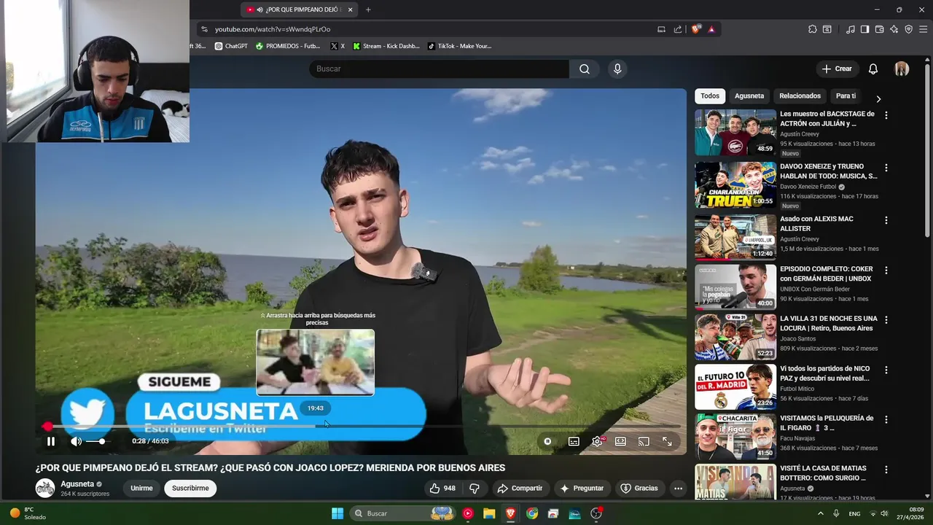The width and height of the screenshot is (933, 525).
Task: Open a new browser tab
Action: [x=368, y=9]
